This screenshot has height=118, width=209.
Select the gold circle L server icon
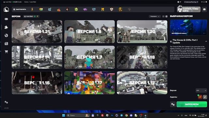pyautogui.click(x=120, y=10)
